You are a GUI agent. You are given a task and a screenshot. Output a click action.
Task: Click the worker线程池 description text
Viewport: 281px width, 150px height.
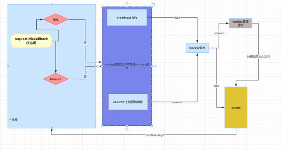tap(127, 66)
